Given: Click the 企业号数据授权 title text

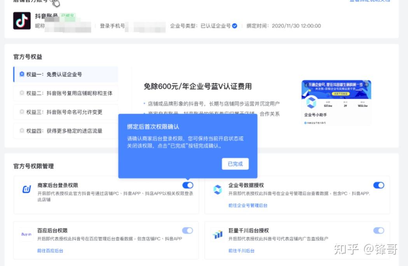Looking at the screenshot, I should [246, 185].
